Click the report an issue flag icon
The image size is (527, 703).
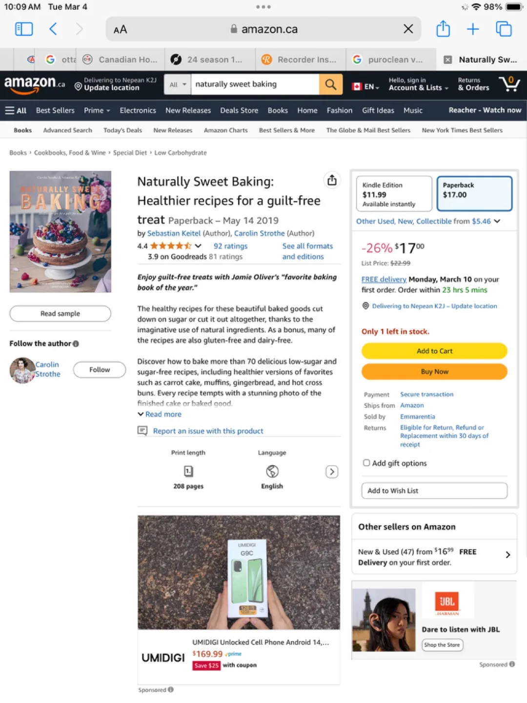142,431
